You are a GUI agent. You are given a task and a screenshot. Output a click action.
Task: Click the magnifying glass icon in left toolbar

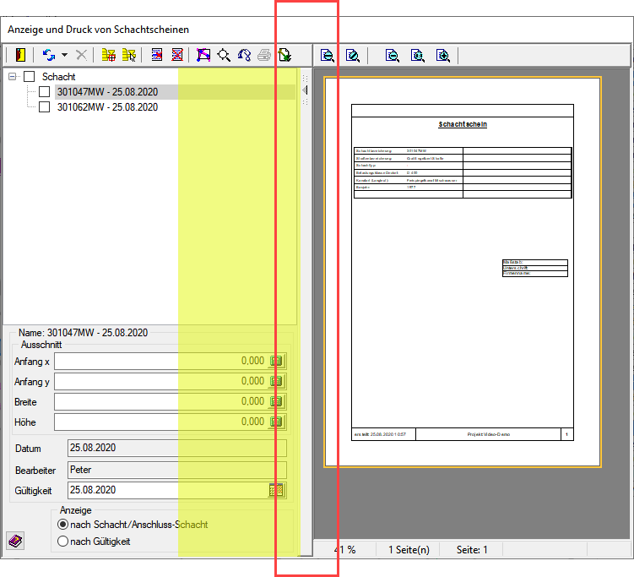click(x=224, y=56)
